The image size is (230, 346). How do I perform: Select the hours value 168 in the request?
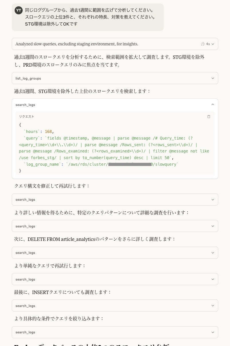[48, 132]
